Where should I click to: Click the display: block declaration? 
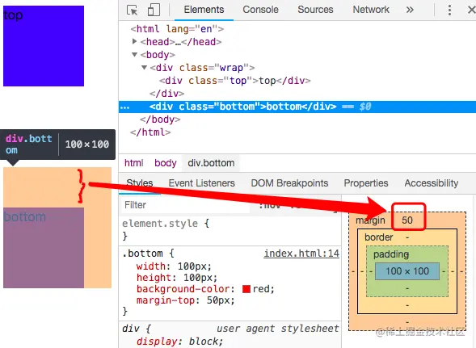pos(179,342)
